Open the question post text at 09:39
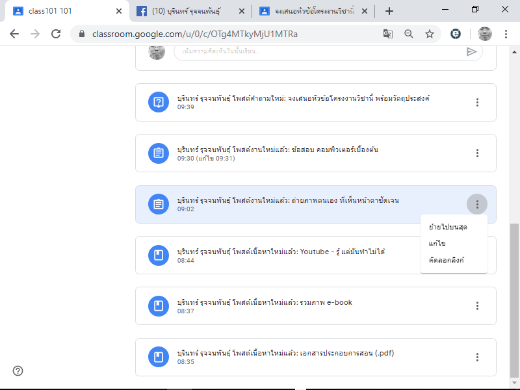Viewport: 520px width, 390px height. pyautogui.click(x=303, y=99)
